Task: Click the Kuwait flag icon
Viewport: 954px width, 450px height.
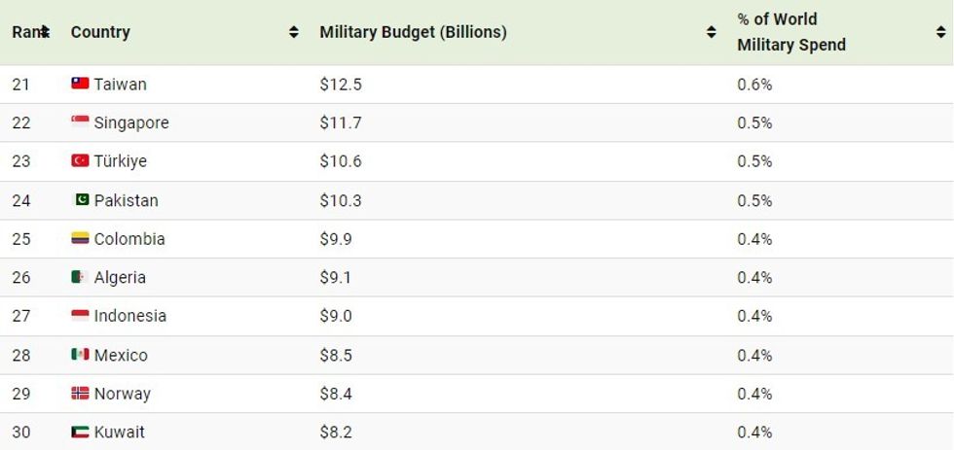Action: pos(80,432)
